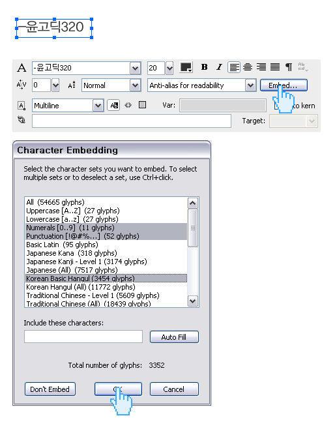335x435 pixels.
Task: Select Japanese Kanji - Level 1 entry
Action: (x=106, y=262)
